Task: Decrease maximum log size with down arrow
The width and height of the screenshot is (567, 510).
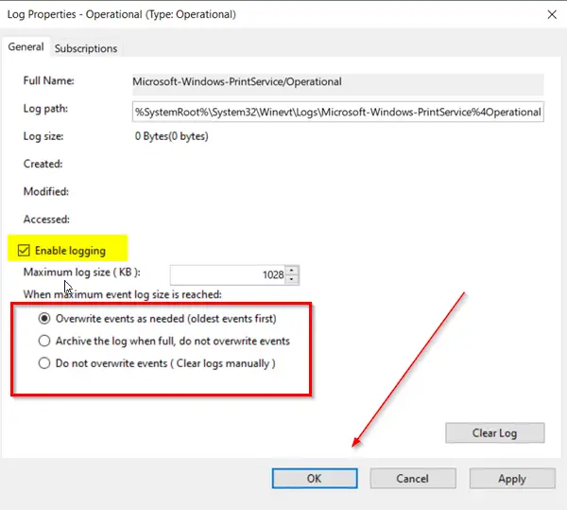Action: [291, 279]
